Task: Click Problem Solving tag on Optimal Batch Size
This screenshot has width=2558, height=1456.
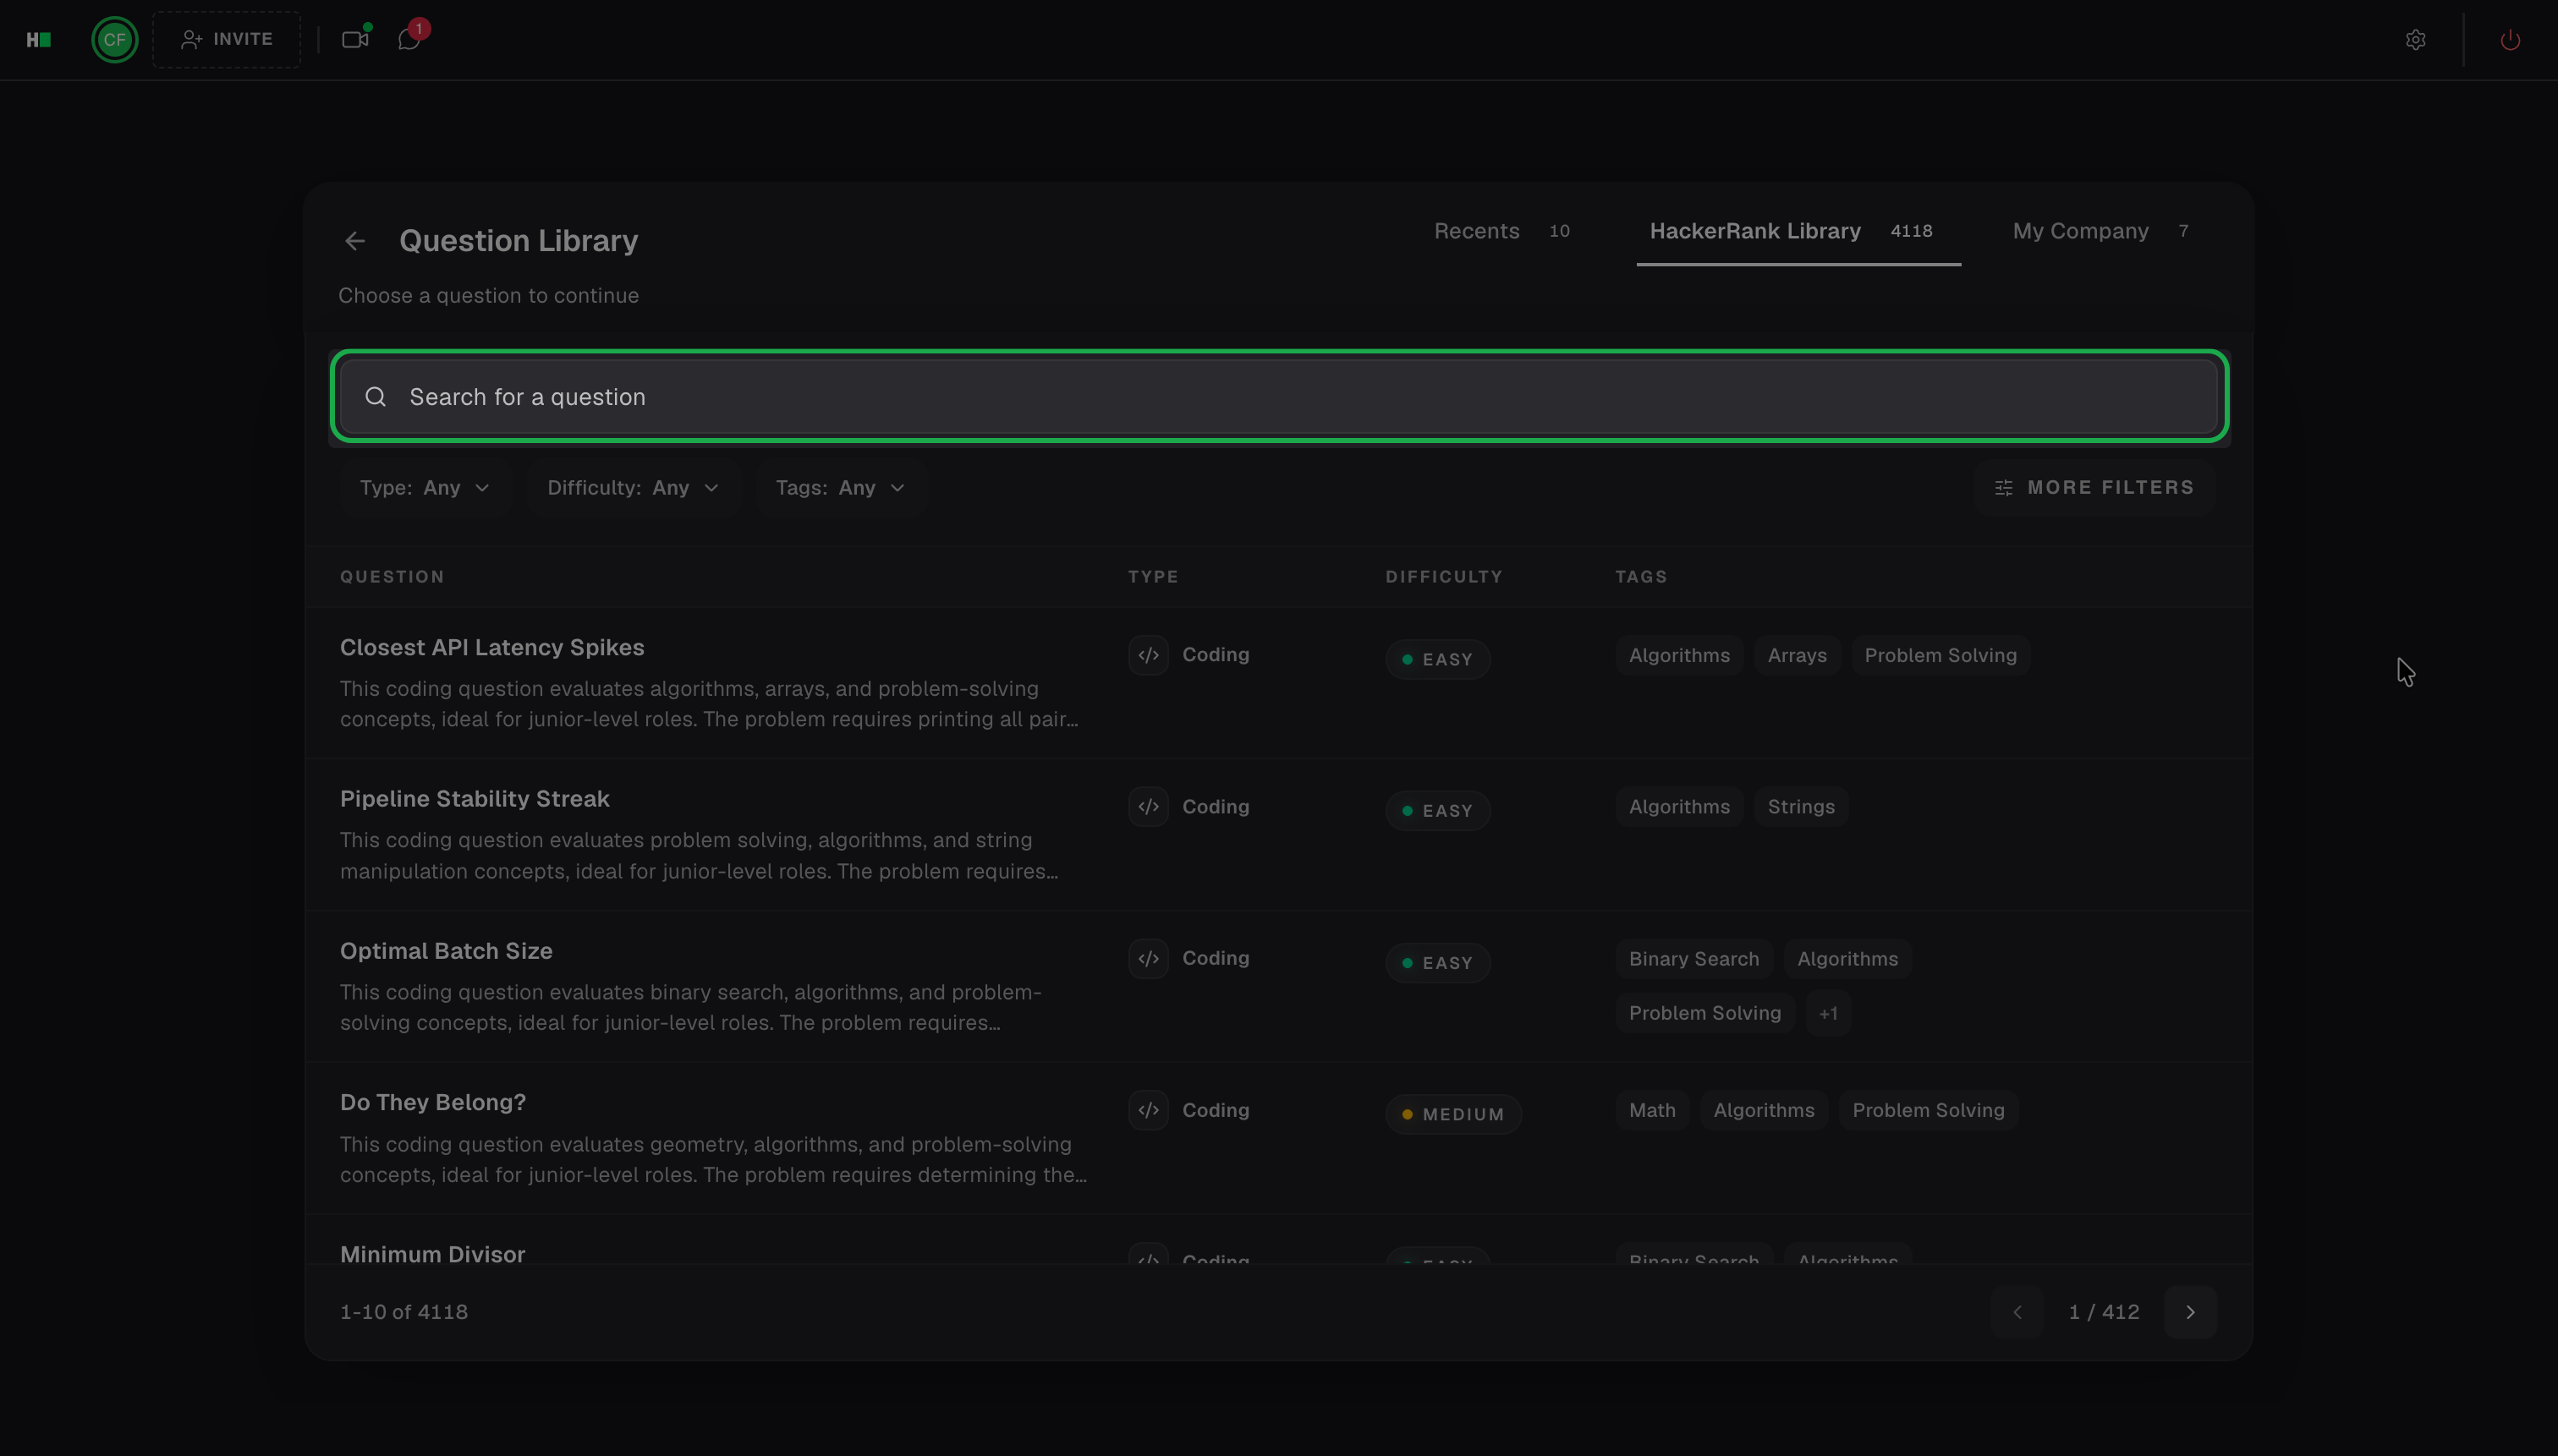Action: [x=1704, y=1014]
